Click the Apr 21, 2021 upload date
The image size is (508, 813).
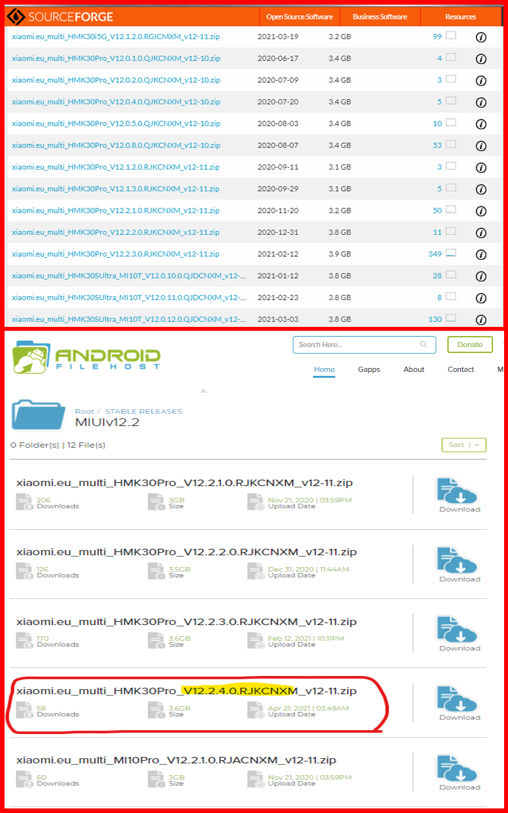coord(308,708)
